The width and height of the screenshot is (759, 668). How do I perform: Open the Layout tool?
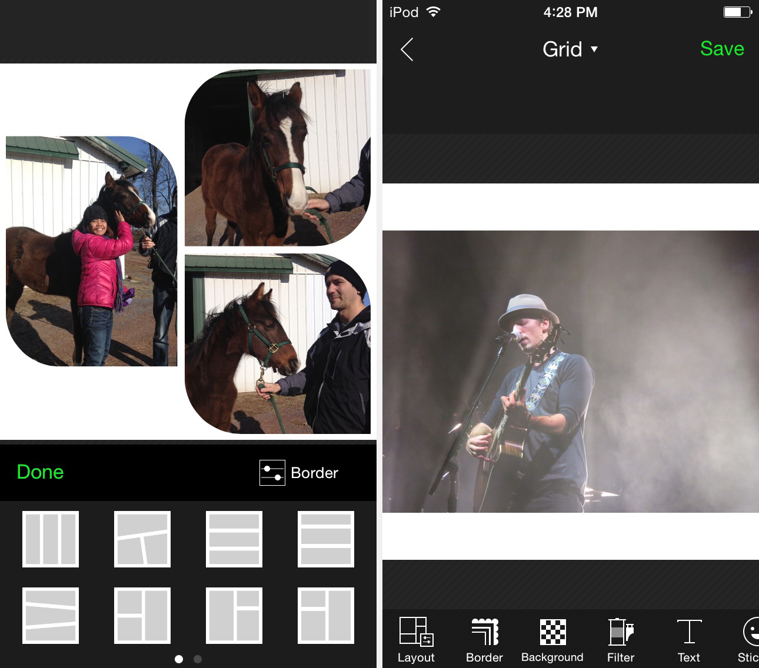tap(416, 640)
